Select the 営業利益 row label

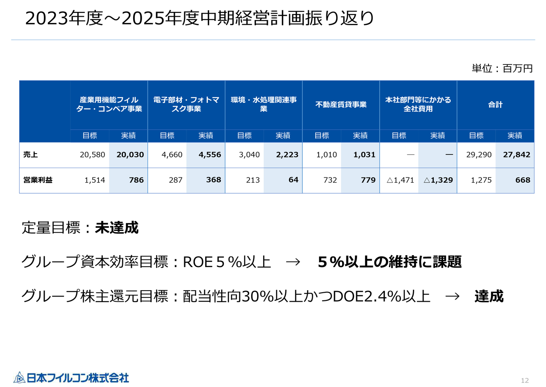[x=38, y=180]
